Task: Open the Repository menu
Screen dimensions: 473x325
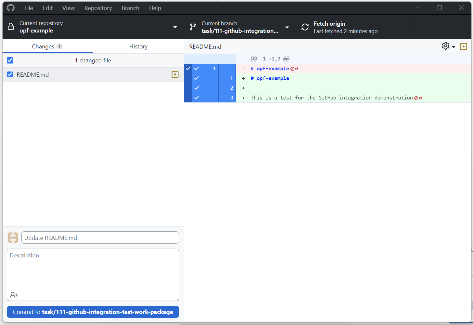Action: 98,8
